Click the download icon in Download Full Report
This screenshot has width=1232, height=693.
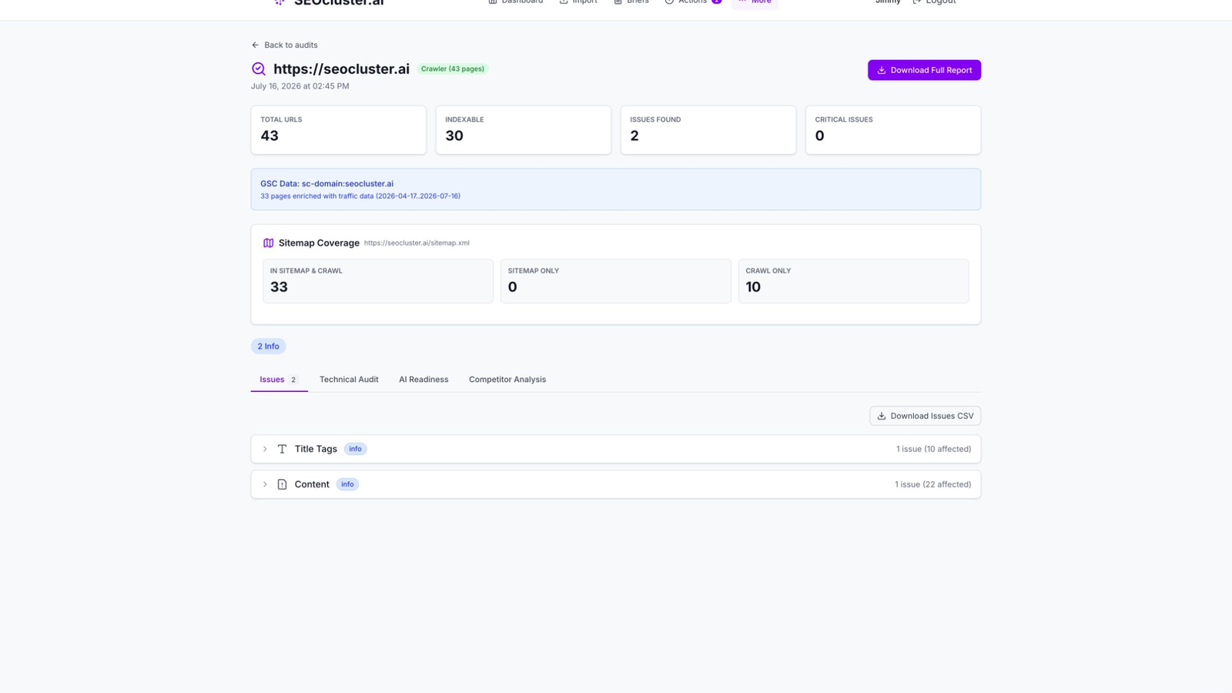(882, 70)
